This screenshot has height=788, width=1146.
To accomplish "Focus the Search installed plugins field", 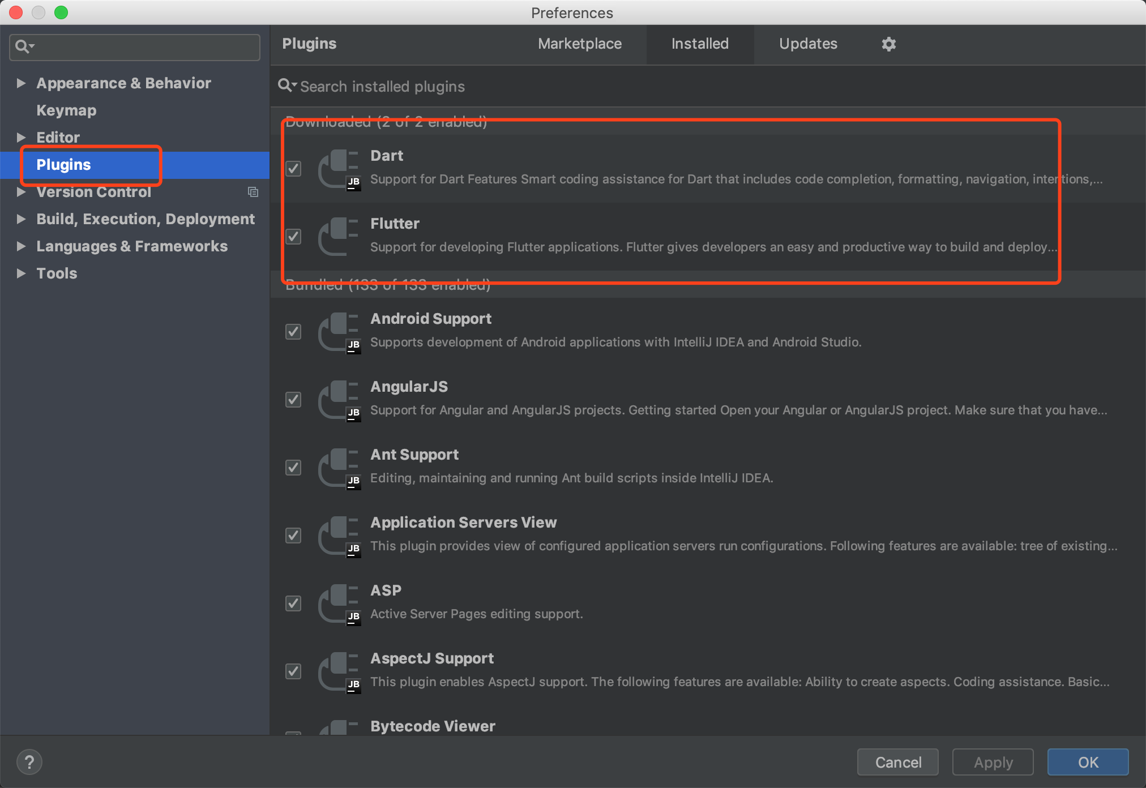I will point(708,86).
